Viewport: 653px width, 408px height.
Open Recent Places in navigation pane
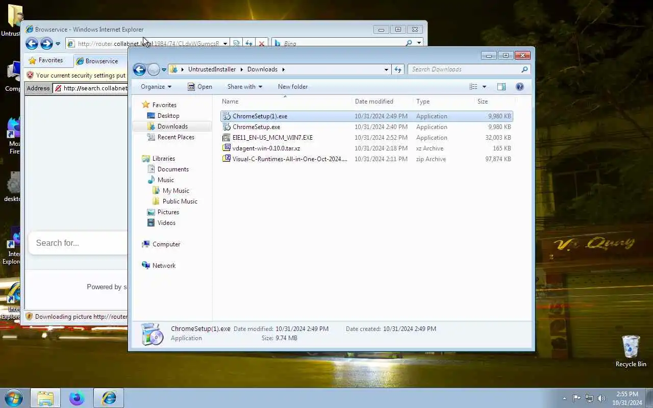tap(176, 137)
